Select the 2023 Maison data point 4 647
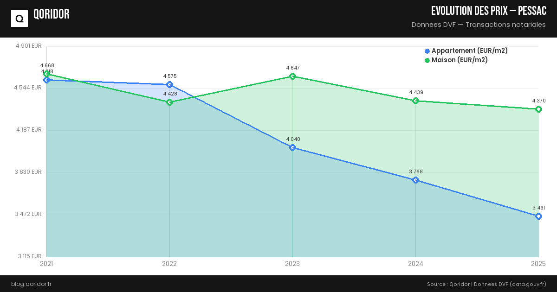This screenshot has width=557, height=292. [292, 76]
